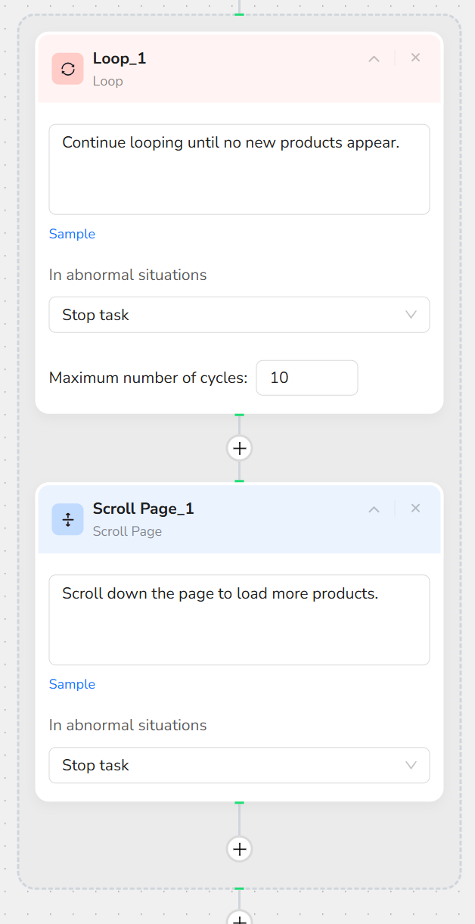475x924 pixels.
Task: Focus the Maximum number of cycles field
Action: pos(306,378)
